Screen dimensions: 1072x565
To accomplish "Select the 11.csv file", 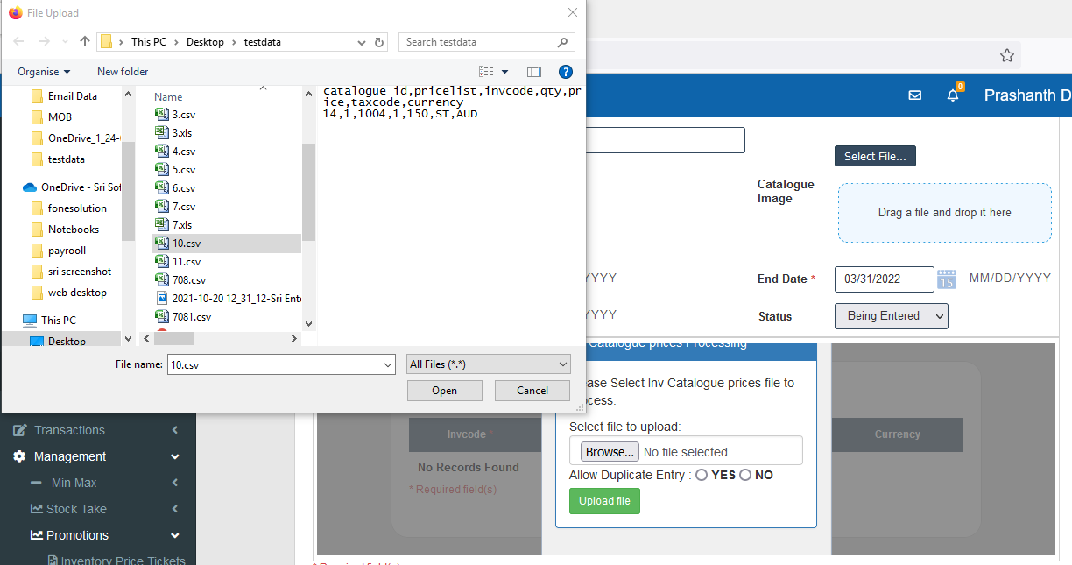I will pos(186,261).
